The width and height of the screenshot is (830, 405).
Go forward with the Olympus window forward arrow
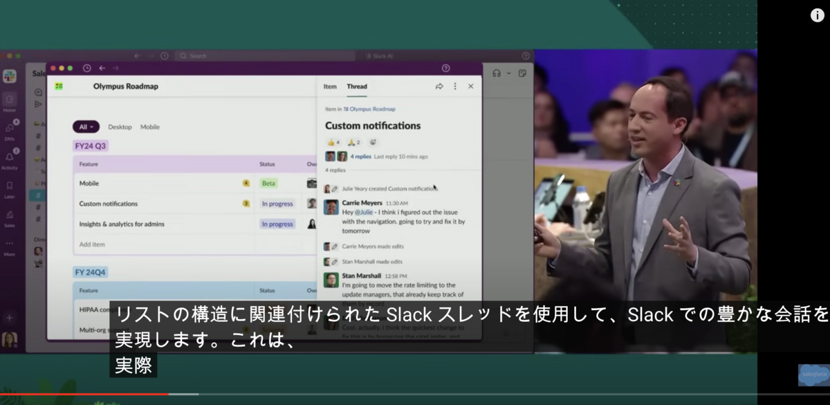115,68
